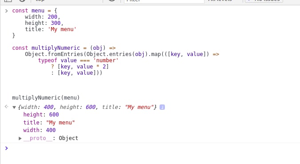
Task: Click the "title: 'My menu'" code line
Action: pos(51,29)
